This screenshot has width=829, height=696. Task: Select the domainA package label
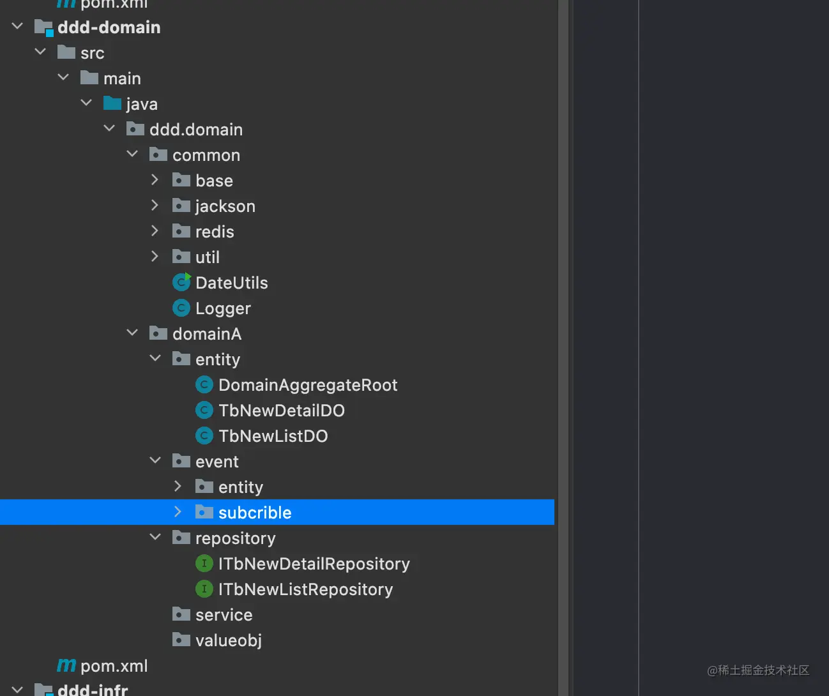(207, 334)
